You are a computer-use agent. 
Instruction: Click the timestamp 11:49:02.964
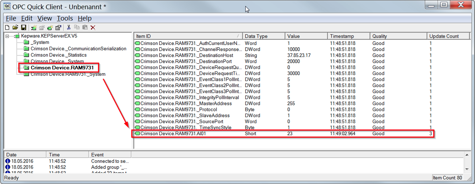pos(343,134)
